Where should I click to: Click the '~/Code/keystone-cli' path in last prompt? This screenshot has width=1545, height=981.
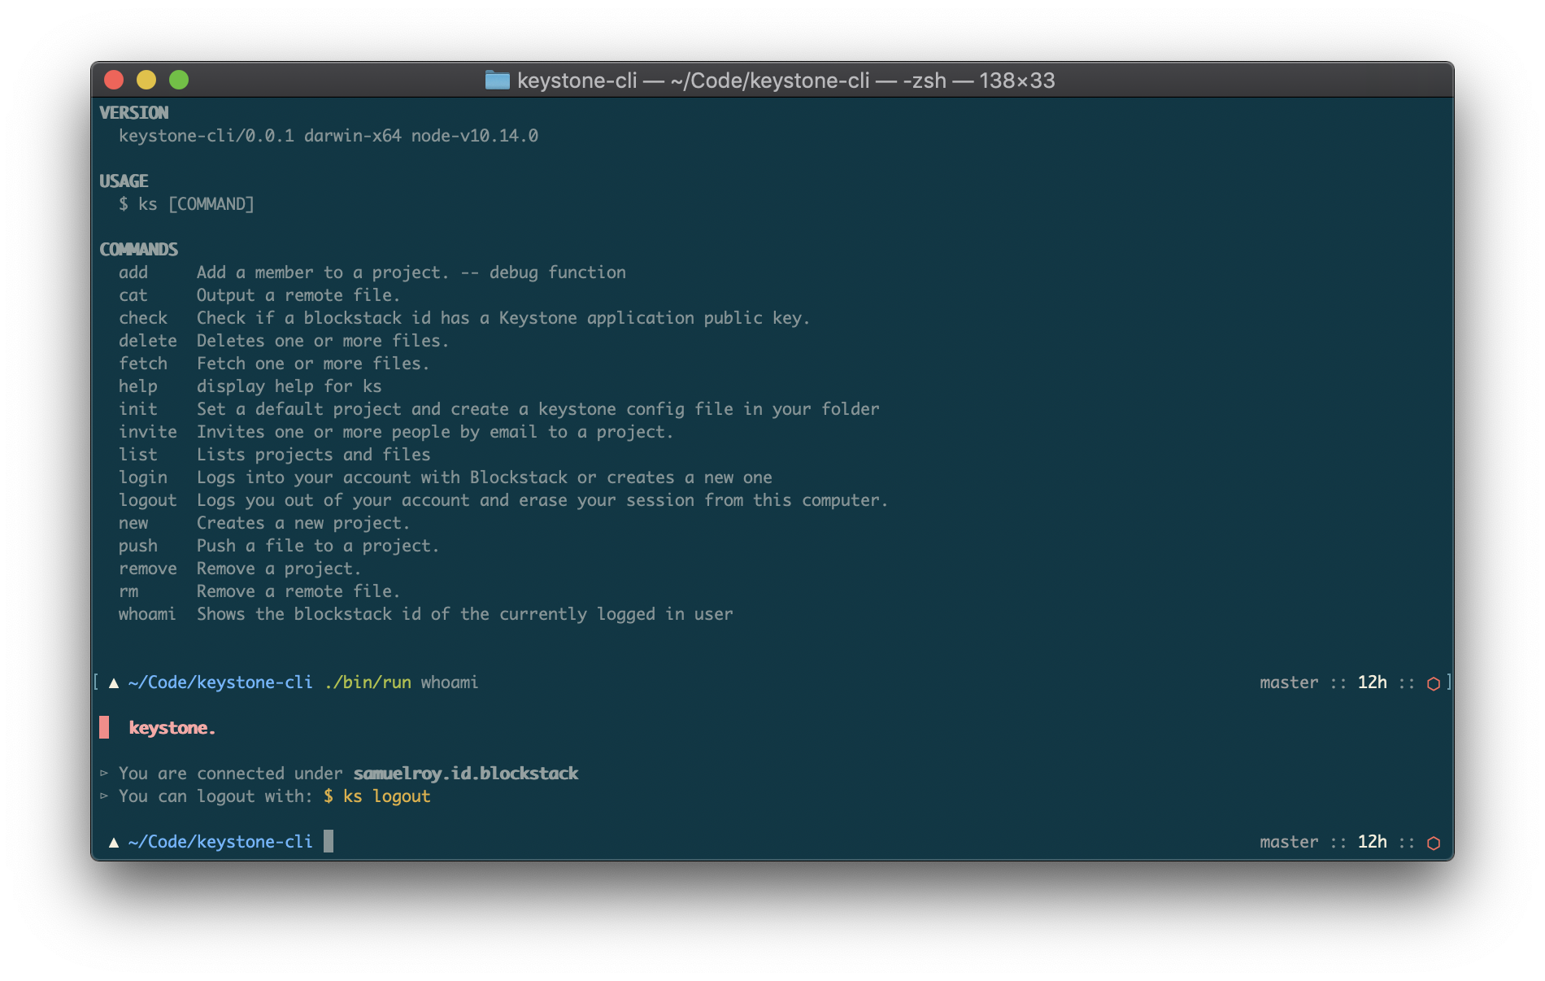pyautogui.click(x=220, y=842)
